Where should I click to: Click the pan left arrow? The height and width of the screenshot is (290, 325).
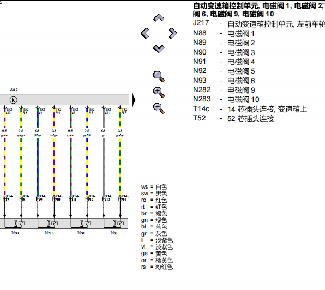click(145, 33)
